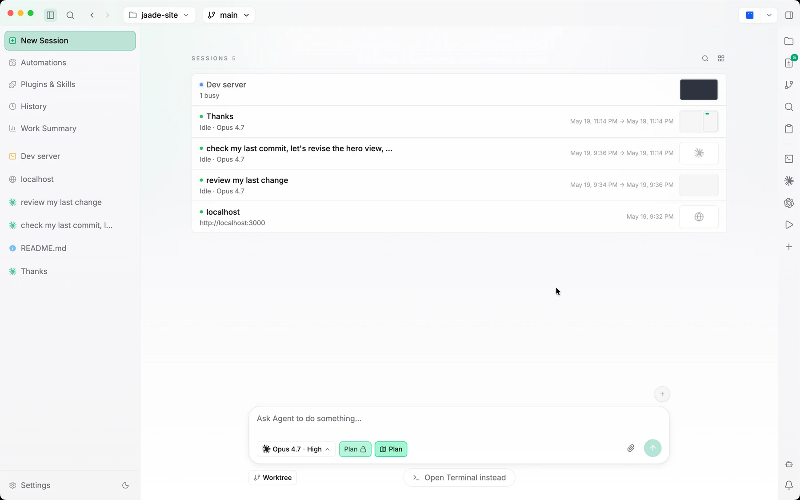Open the OpenAI knot icon in right rail
800x500 pixels.
pyautogui.click(x=789, y=203)
